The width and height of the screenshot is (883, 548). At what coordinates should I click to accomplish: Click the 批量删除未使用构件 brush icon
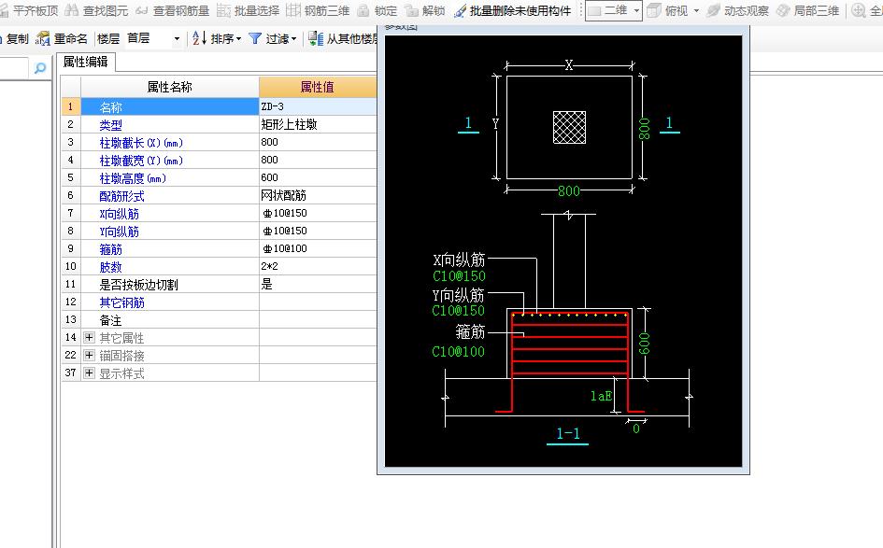pos(460,10)
